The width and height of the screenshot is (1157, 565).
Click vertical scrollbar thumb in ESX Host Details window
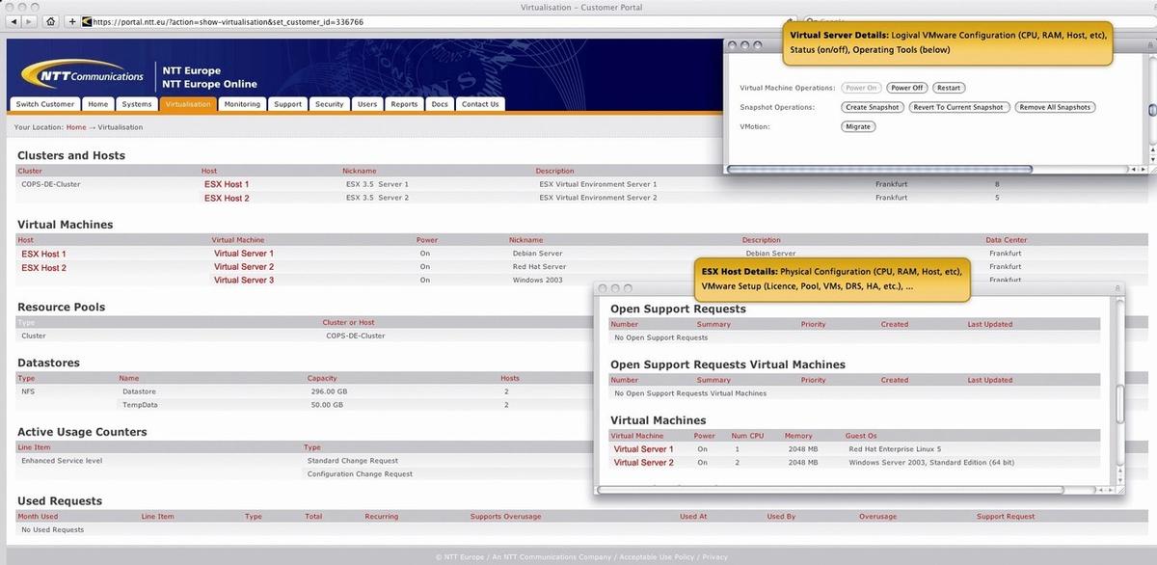click(1119, 404)
